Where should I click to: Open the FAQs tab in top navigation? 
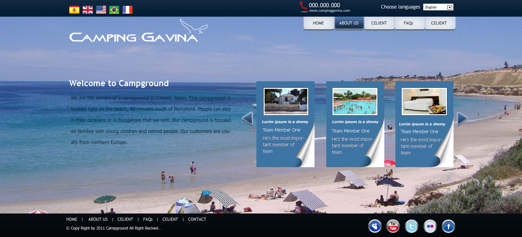coord(408,23)
